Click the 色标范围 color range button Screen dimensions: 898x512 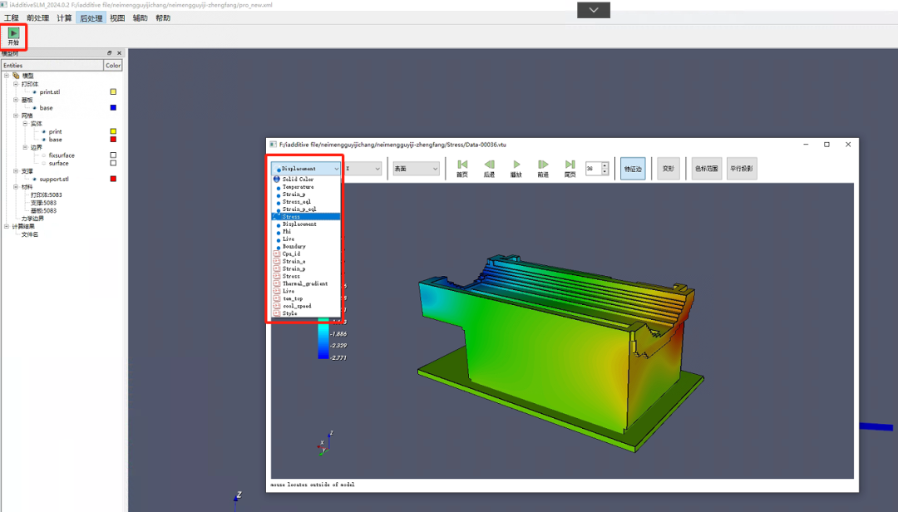point(706,169)
